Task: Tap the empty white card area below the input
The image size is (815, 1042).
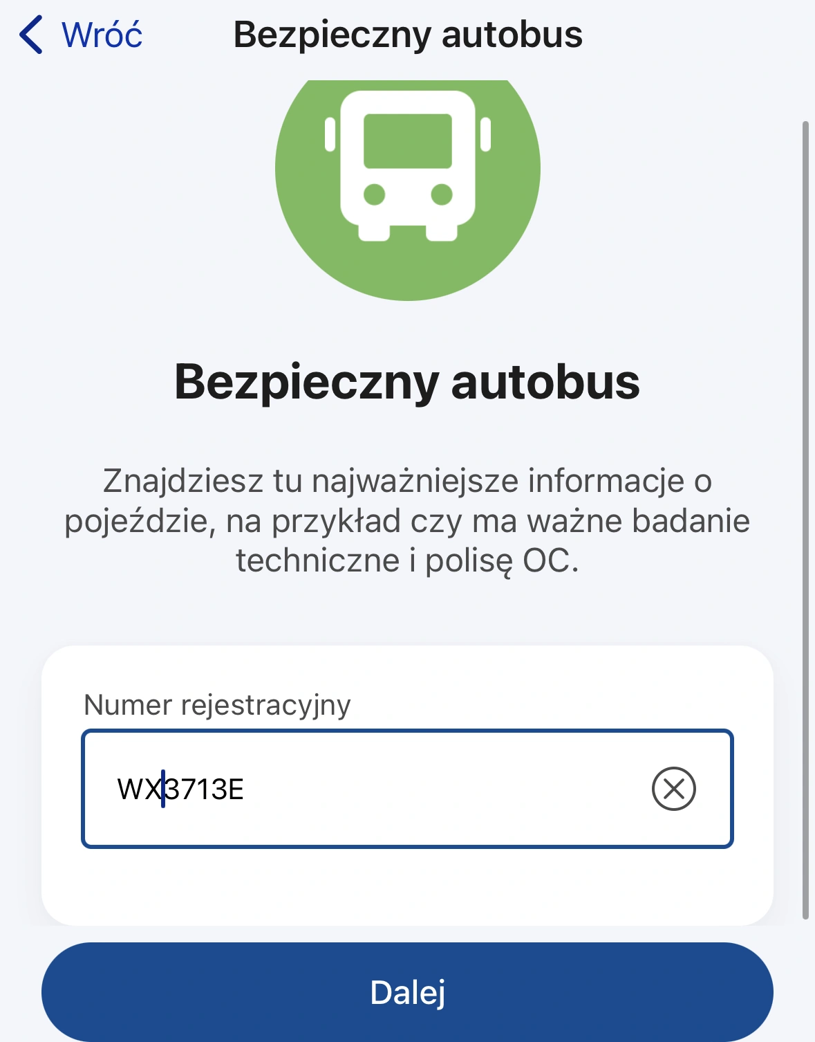Action: pos(407,887)
